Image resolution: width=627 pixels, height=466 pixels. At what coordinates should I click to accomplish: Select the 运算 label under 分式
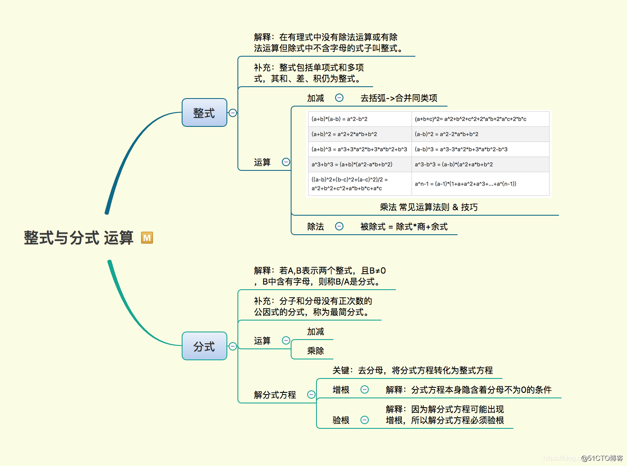tap(262, 341)
